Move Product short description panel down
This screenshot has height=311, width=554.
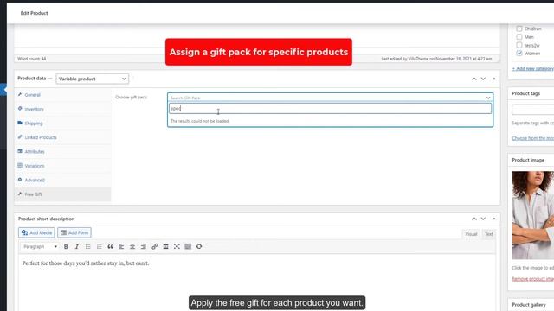point(483,219)
